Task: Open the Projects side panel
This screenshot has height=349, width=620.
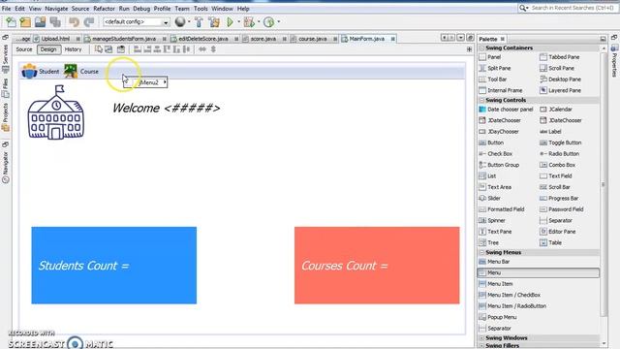Action: click(x=6, y=117)
